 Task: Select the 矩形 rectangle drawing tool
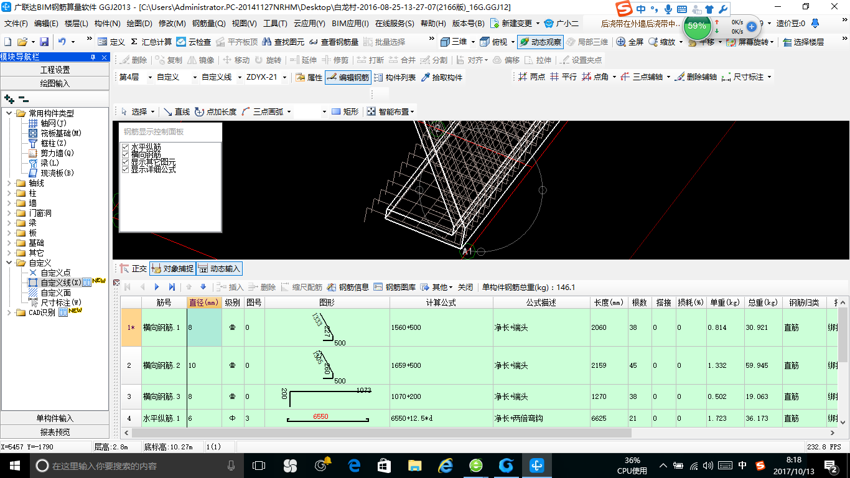(x=345, y=112)
